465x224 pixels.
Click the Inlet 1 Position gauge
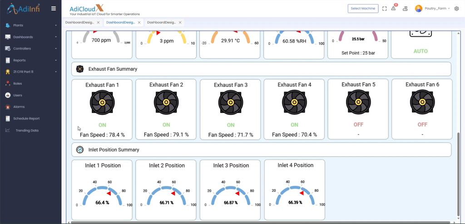[x=102, y=194]
